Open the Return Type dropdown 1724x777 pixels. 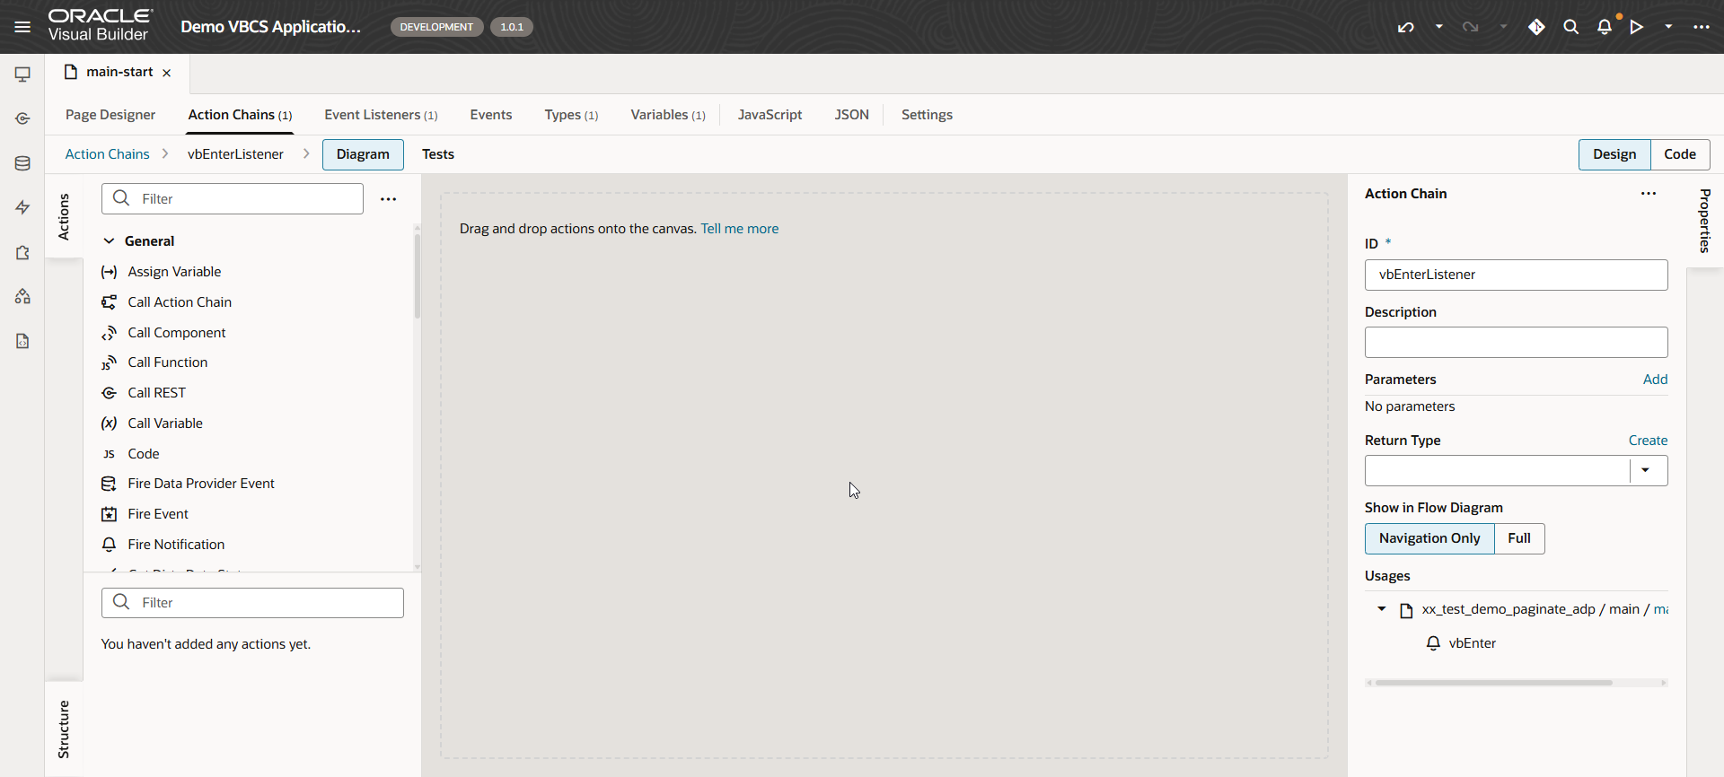pos(1645,470)
